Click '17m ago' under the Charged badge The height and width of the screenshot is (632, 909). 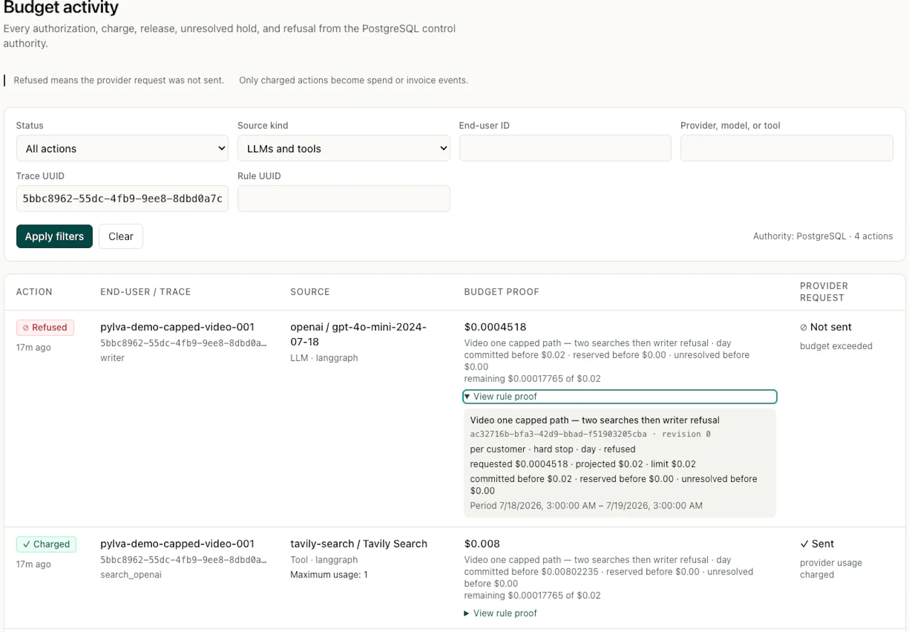(x=34, y=564)
